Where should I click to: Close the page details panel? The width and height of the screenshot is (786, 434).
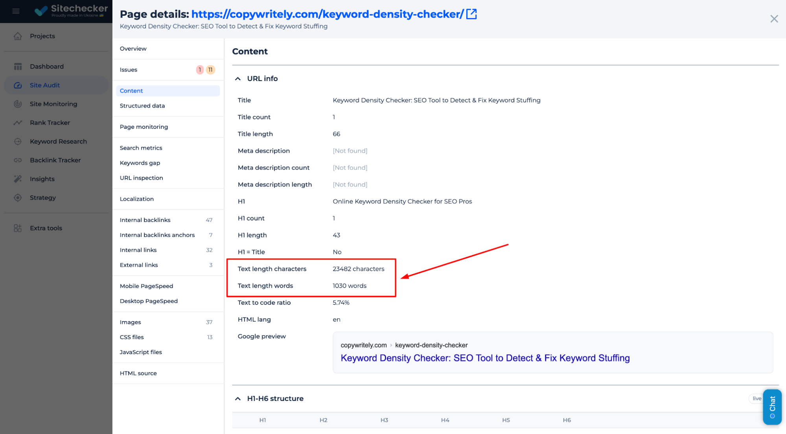(x=774, y=19)
